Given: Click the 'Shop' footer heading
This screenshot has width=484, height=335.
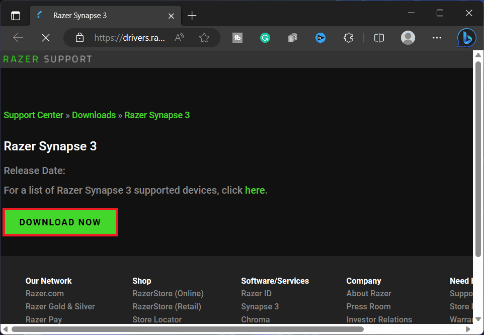Looking at the screenshot, I should [x=142, y=281].
